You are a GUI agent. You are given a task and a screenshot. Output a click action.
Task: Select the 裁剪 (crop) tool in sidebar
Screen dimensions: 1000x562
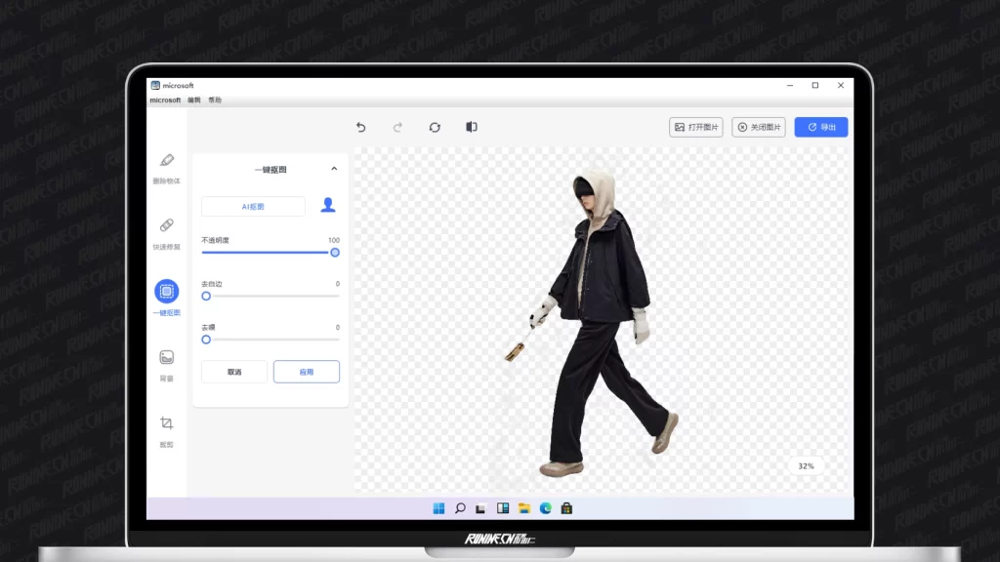166,423
